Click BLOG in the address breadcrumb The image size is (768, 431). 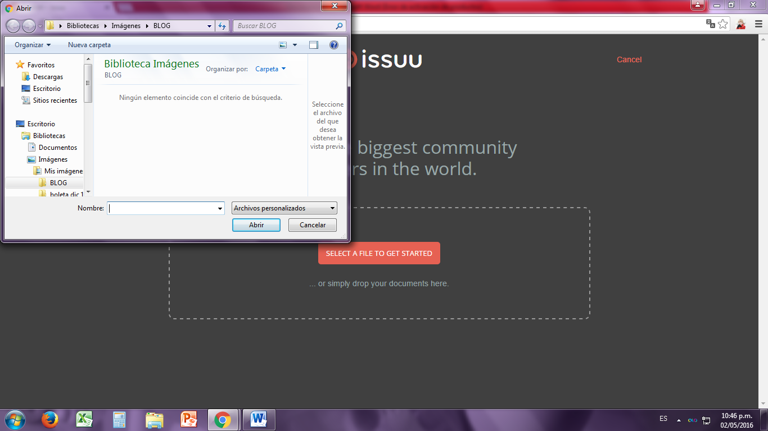point(162,26)
